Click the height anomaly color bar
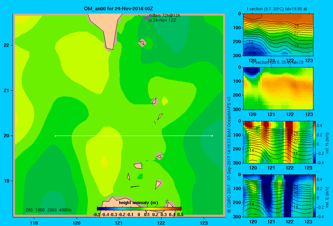Viewport: 333px width, 226px height. tap(139, 209)
